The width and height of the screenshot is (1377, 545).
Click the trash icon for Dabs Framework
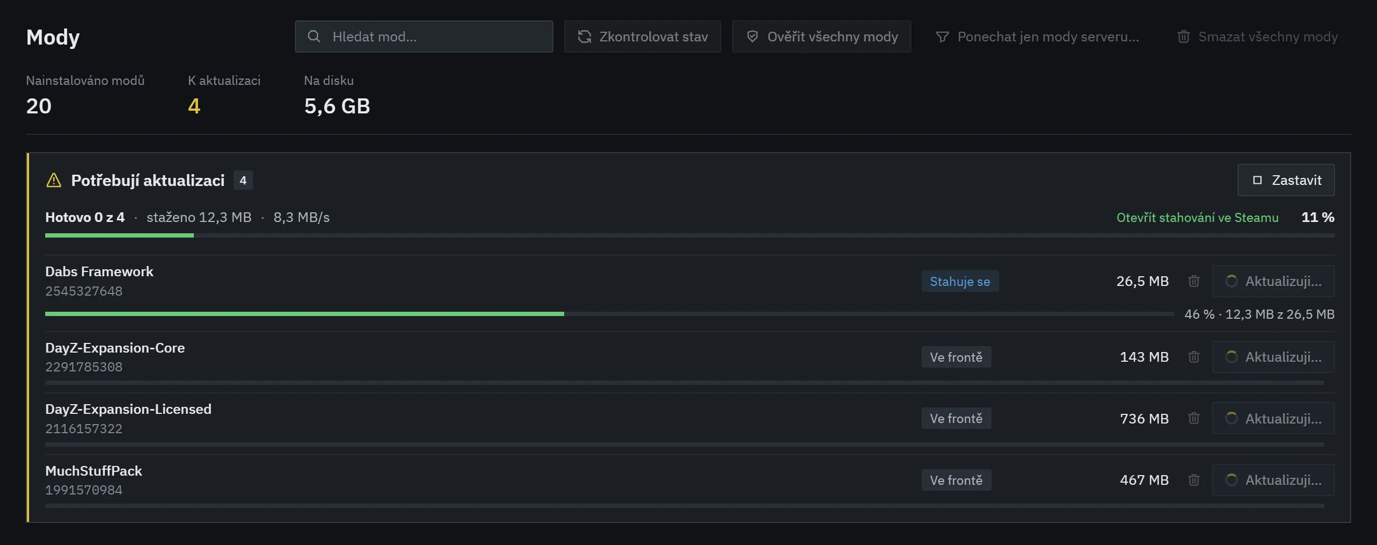click(1193, 281)
